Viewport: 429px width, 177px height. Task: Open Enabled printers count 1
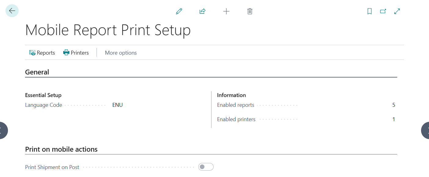[x=394, y=119]
